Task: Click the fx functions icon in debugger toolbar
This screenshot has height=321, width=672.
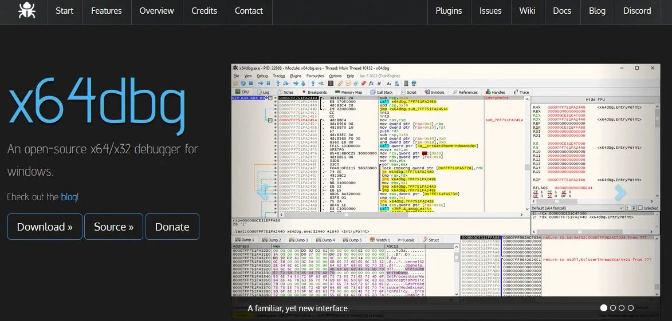Action: (x=371, y=84)
